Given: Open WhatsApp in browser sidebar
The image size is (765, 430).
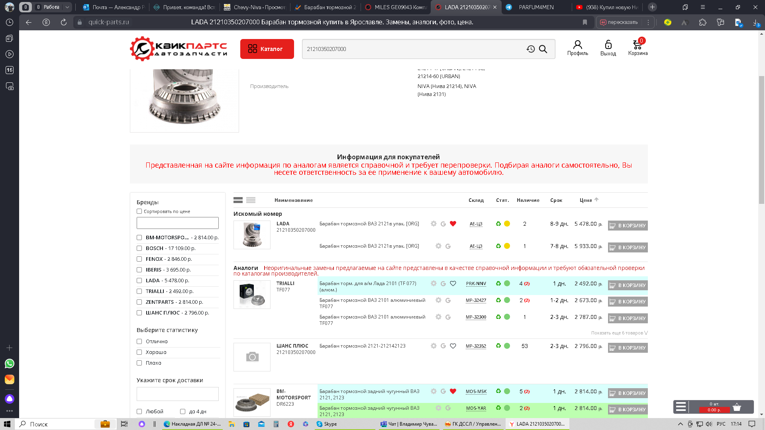Looking at the screenshot, I should tap(10, 364).
